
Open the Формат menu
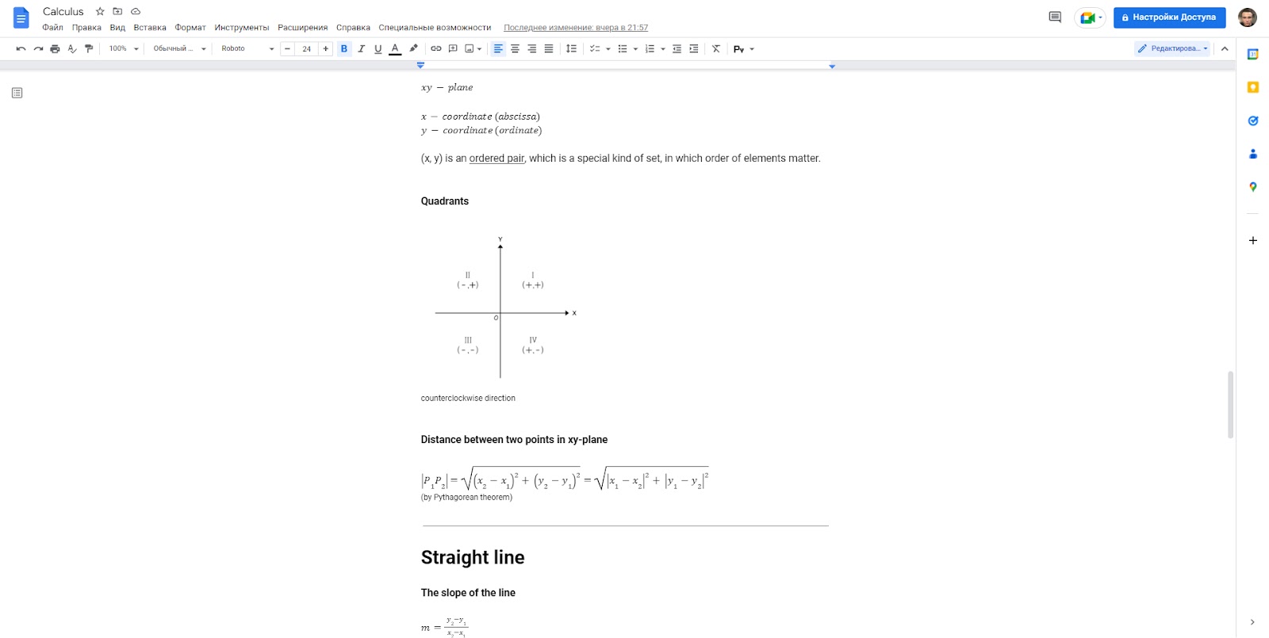190,28
